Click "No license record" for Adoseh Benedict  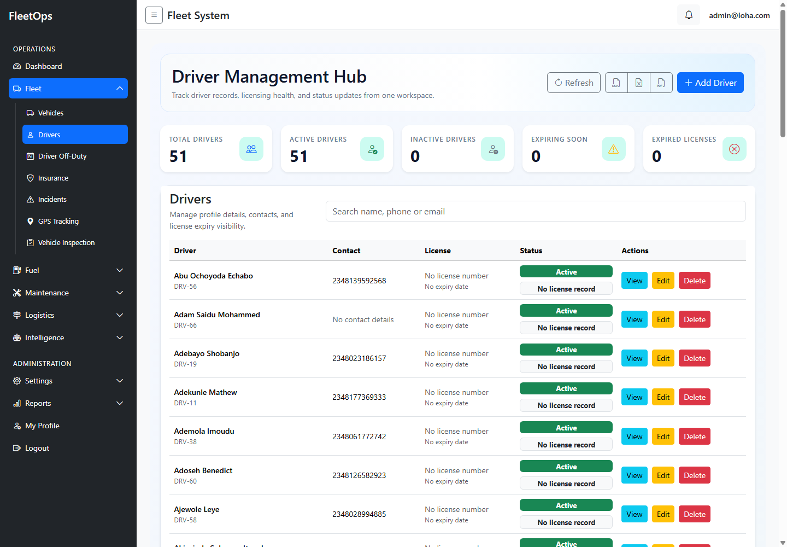566,484
